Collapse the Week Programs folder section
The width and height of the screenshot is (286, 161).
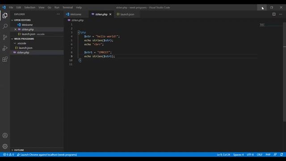(12, 39)
